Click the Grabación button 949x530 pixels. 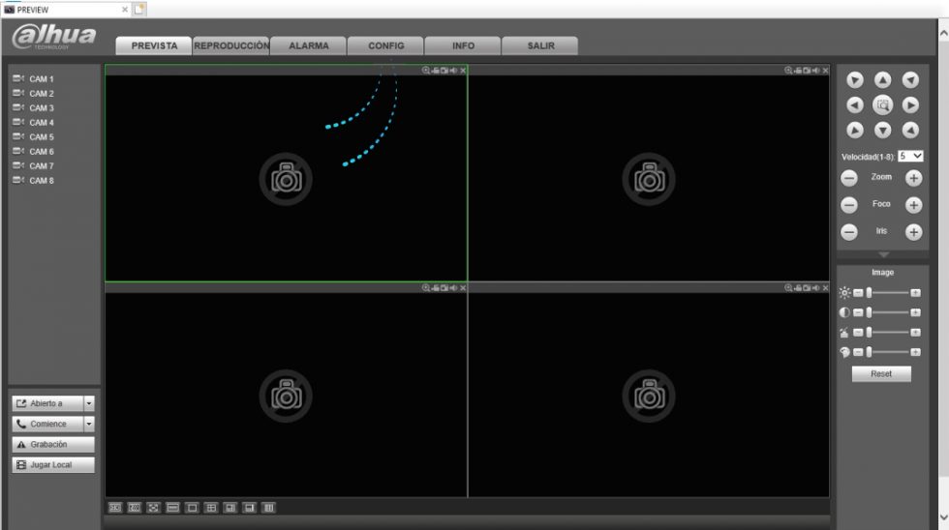pos(53,445)
